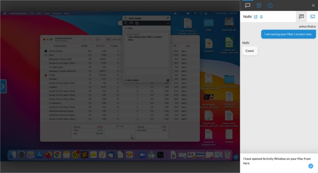Click the 'Coool' message bubble from Nidhi

(250, 51)
